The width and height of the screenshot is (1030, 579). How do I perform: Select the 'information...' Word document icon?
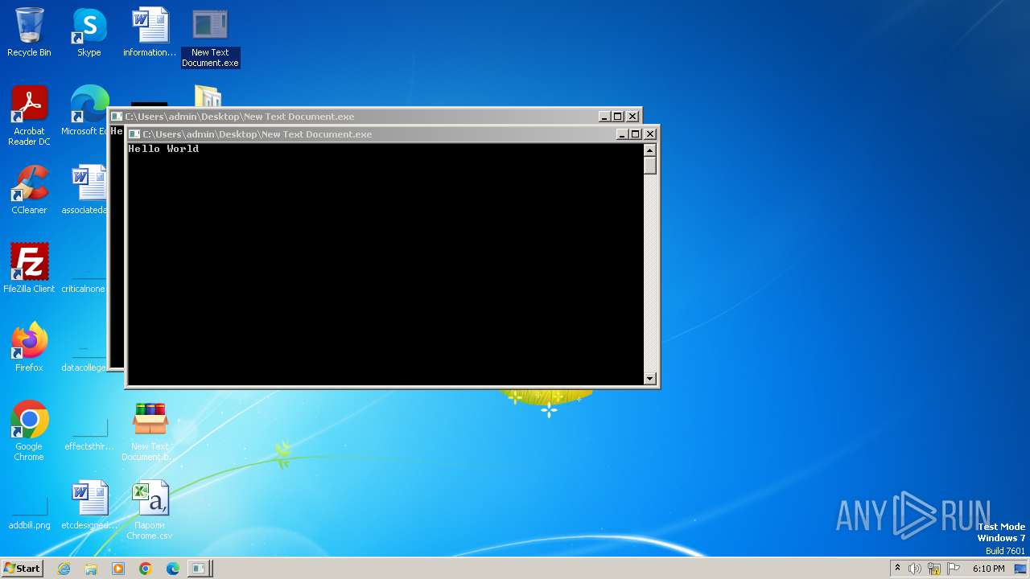click(150, 32)
